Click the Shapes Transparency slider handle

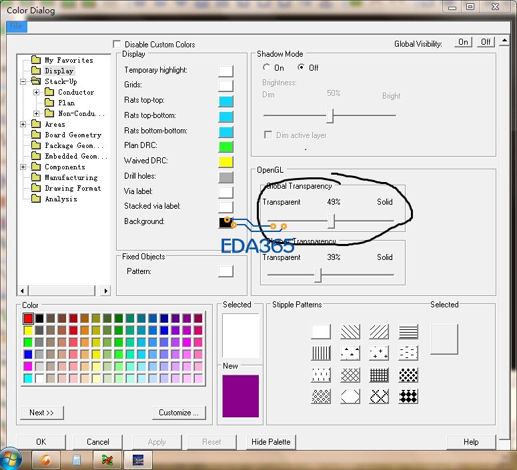point(318,275)
